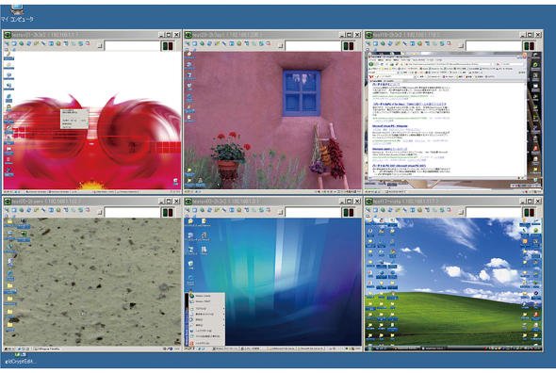Click the red monitor toolbar icon in red swirl viewer

(88, 43)
